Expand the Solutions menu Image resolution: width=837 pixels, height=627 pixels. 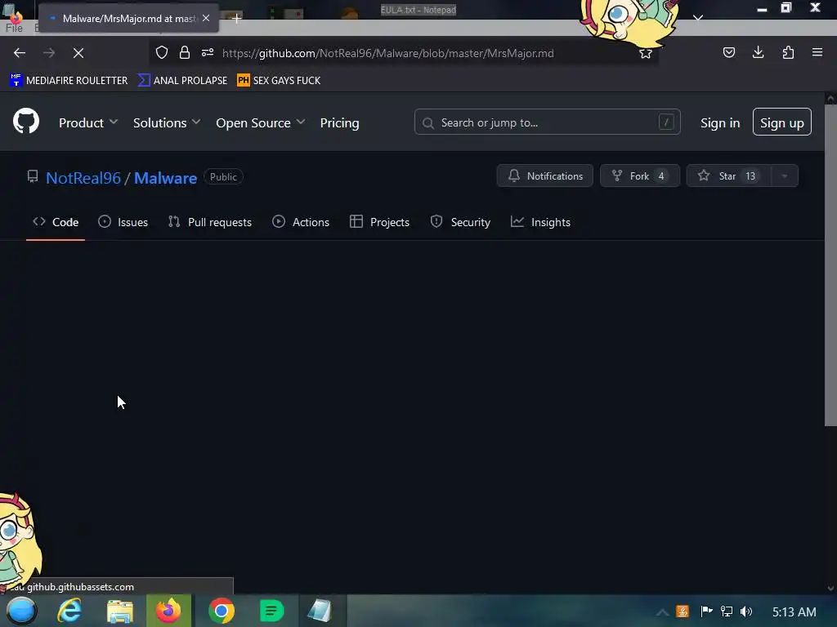(x=167, y=122)
